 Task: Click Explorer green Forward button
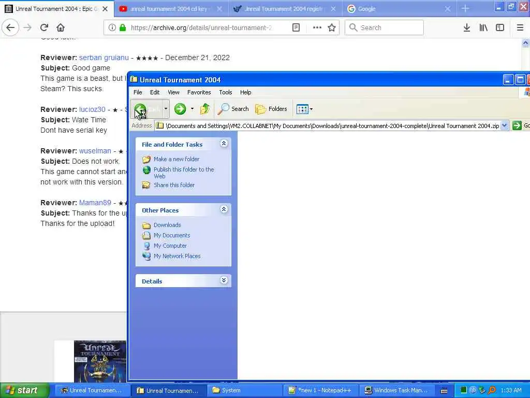180,109
